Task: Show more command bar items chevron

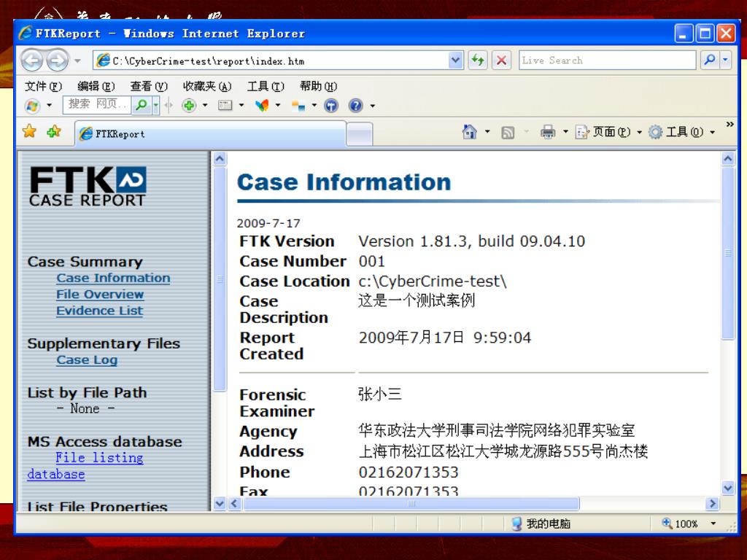Action: pyautogui.click(x=729, y=125)
